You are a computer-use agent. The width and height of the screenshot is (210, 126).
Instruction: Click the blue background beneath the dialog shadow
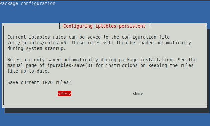point(105,120)
